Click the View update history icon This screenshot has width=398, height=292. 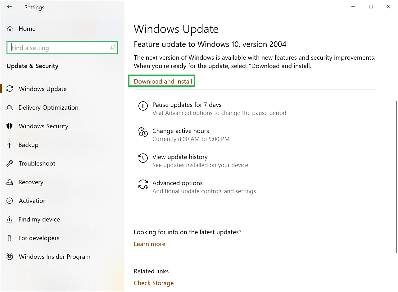click(x=143, y=158)
